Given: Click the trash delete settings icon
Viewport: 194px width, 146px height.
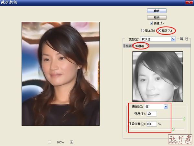Looking at the screenshot, I should (x=187, y=39).
